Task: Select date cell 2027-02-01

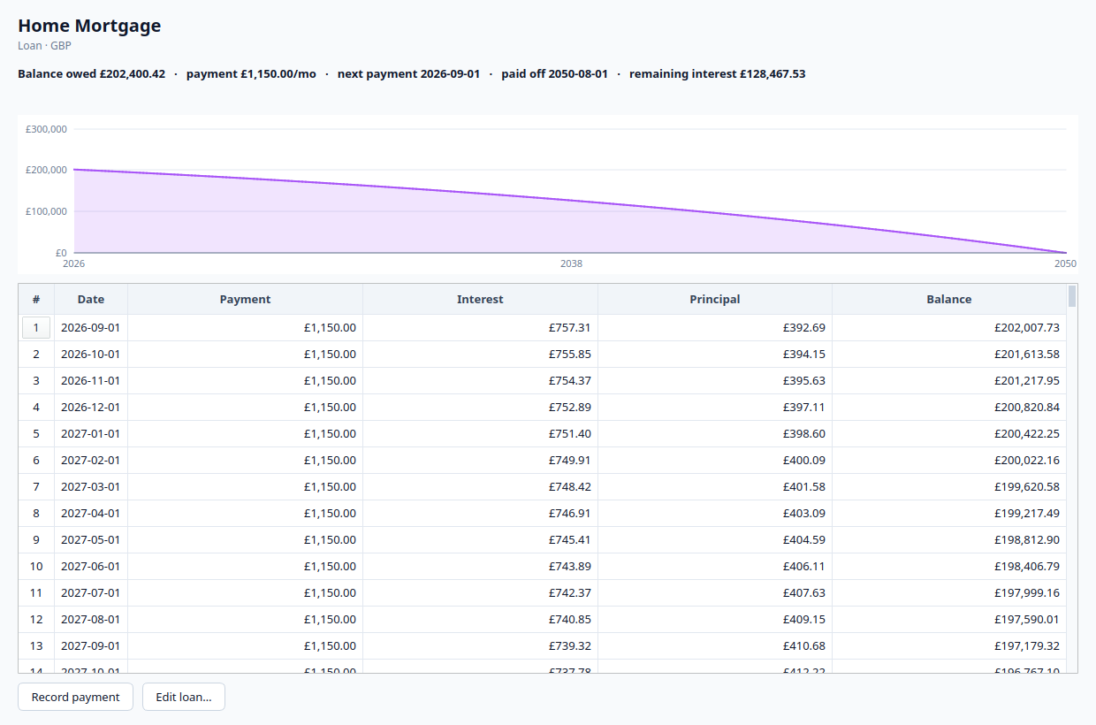Action: (x=91, y=461)
